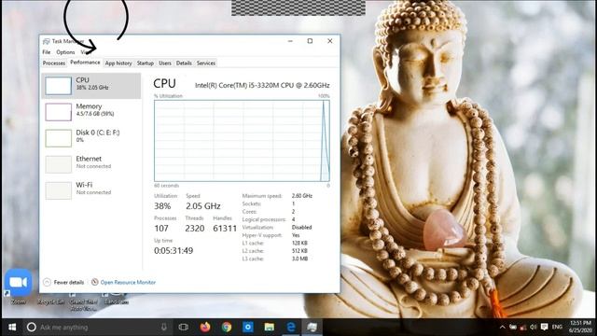Click the Utilization value 38%
The image size is (597, 336).
coord(162,206)
